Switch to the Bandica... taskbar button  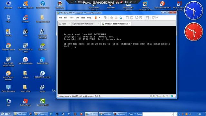[120, 114]
